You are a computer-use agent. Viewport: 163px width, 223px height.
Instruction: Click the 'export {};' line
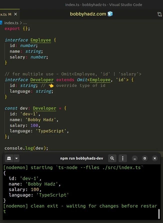pos(17,28)
